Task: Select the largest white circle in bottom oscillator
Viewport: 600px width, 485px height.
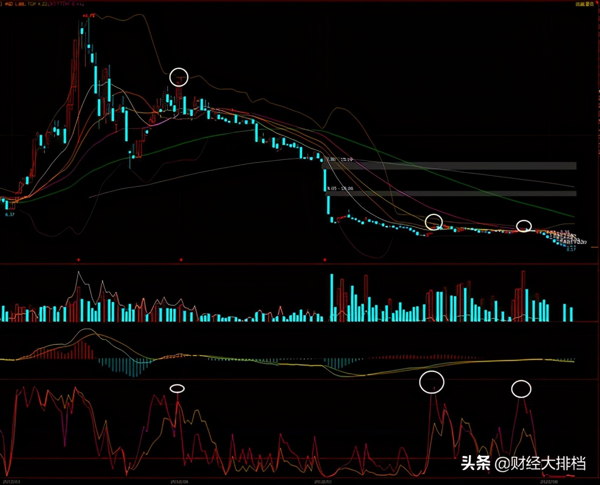Action: 432,382
